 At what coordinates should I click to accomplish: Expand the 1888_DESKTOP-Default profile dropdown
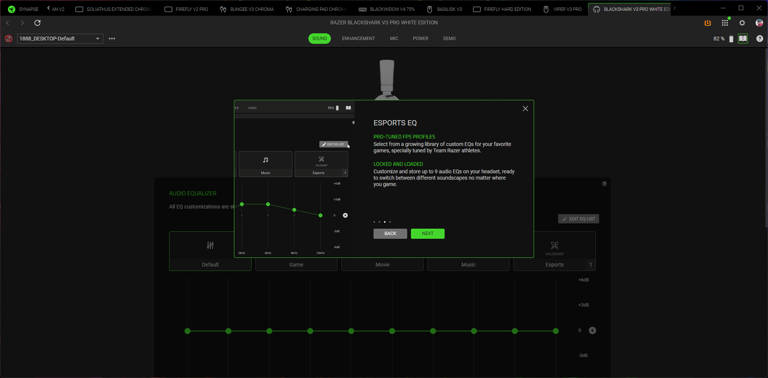click(60, 39)
